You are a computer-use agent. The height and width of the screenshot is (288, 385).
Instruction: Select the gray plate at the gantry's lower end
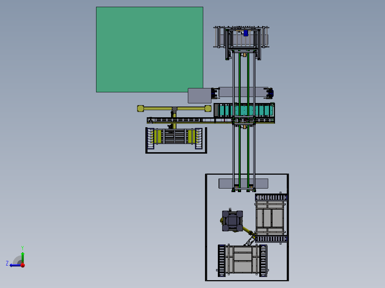pyautogui.click(x=243, y=183)
